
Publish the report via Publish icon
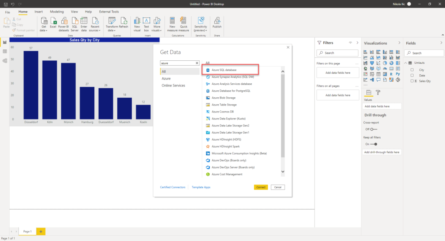click(x=217, y=23)
